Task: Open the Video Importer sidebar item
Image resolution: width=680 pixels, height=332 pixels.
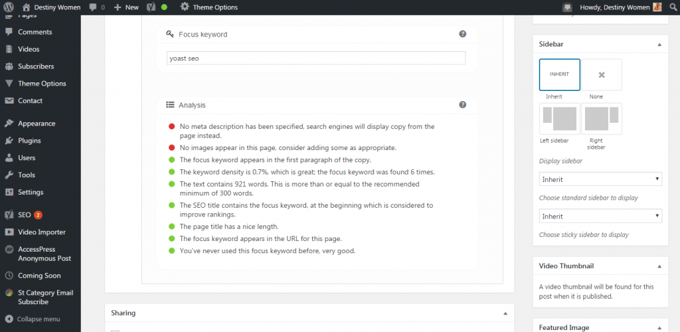Action: click(x=41, y=232)
